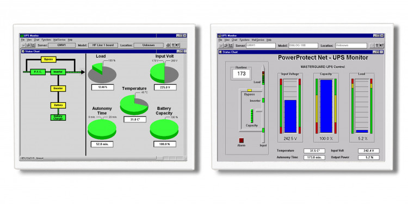Click the yellow Bypass block in diagram
This screenshot has height=204, width=408.
coord(48,59)
